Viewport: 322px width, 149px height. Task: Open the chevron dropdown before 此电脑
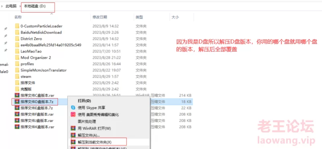(2, 6)
